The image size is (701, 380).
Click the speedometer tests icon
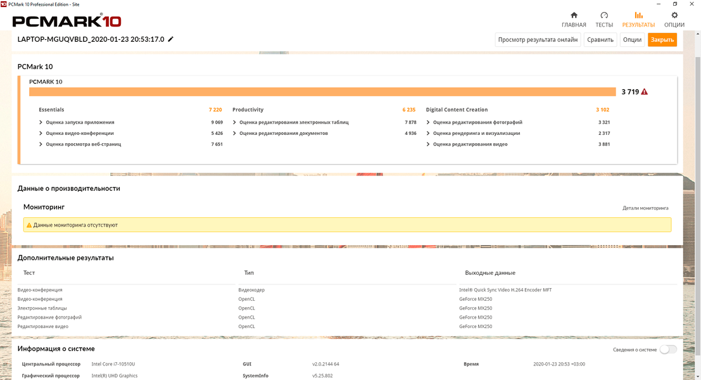pyautogui.click(x=605, y=15)
